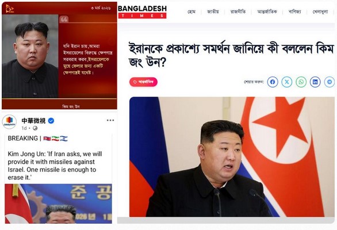
Task: Open the three-dot post options menu
Action: point(110,120)
